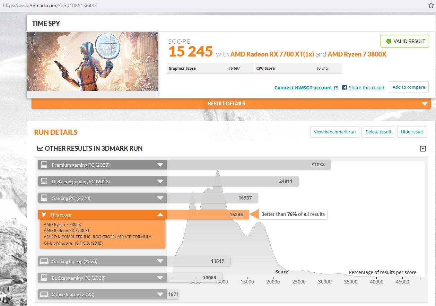Image resolution: width=436 pixels, height=306 pixels.
Task: Click the laptop icon on Office laptop row
Action: click(44, 294)
